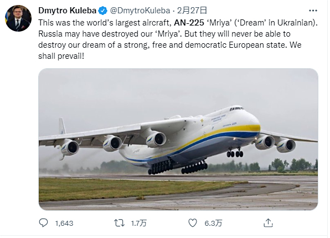The image size is (330, 238).
Task: Click the 1,643 reply count
Action: (x=64, y=223)
